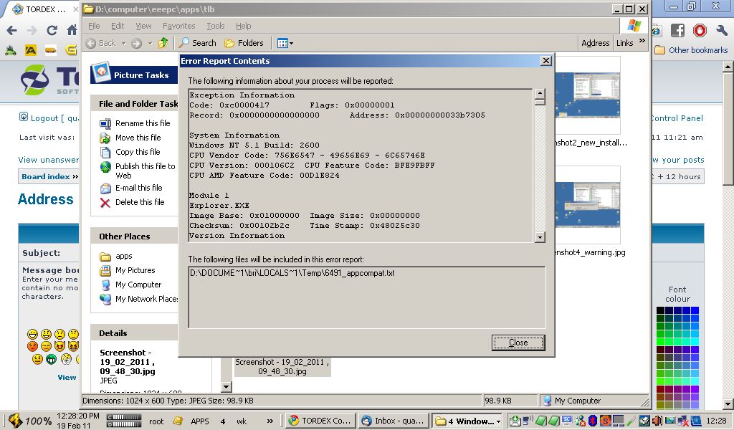Image resolution: width=734 pixels, height=430 pixels.
Task: Open the Tools menu in Explorer
Action: tap(215, 26)
